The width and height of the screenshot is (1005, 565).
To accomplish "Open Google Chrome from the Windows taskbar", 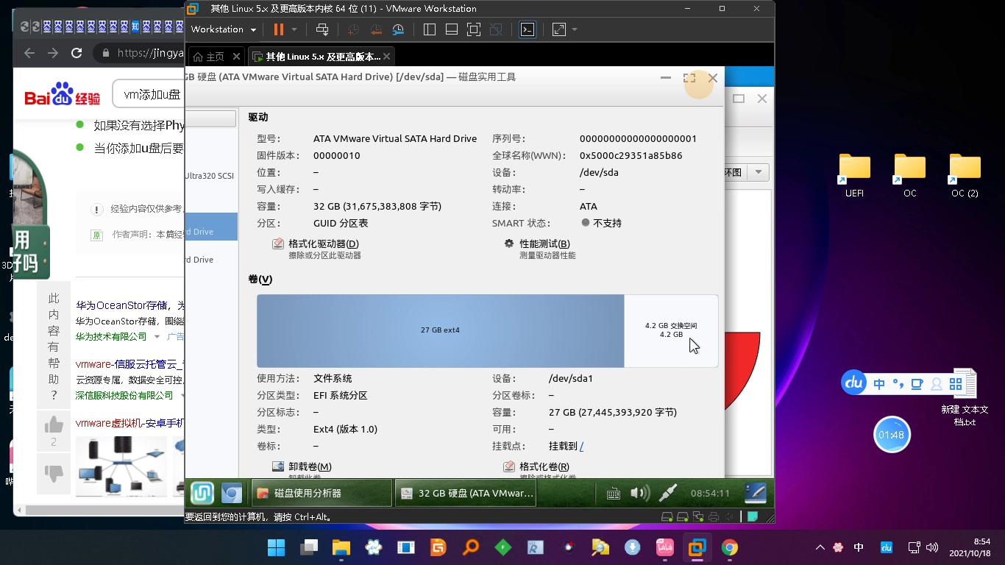I will click(x=729, y=547).
